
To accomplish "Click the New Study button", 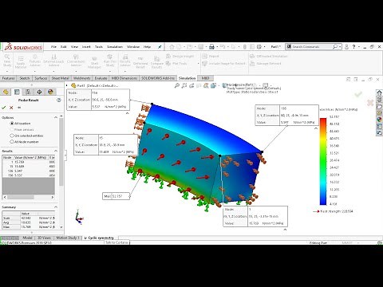I will [x=7, y=61].
